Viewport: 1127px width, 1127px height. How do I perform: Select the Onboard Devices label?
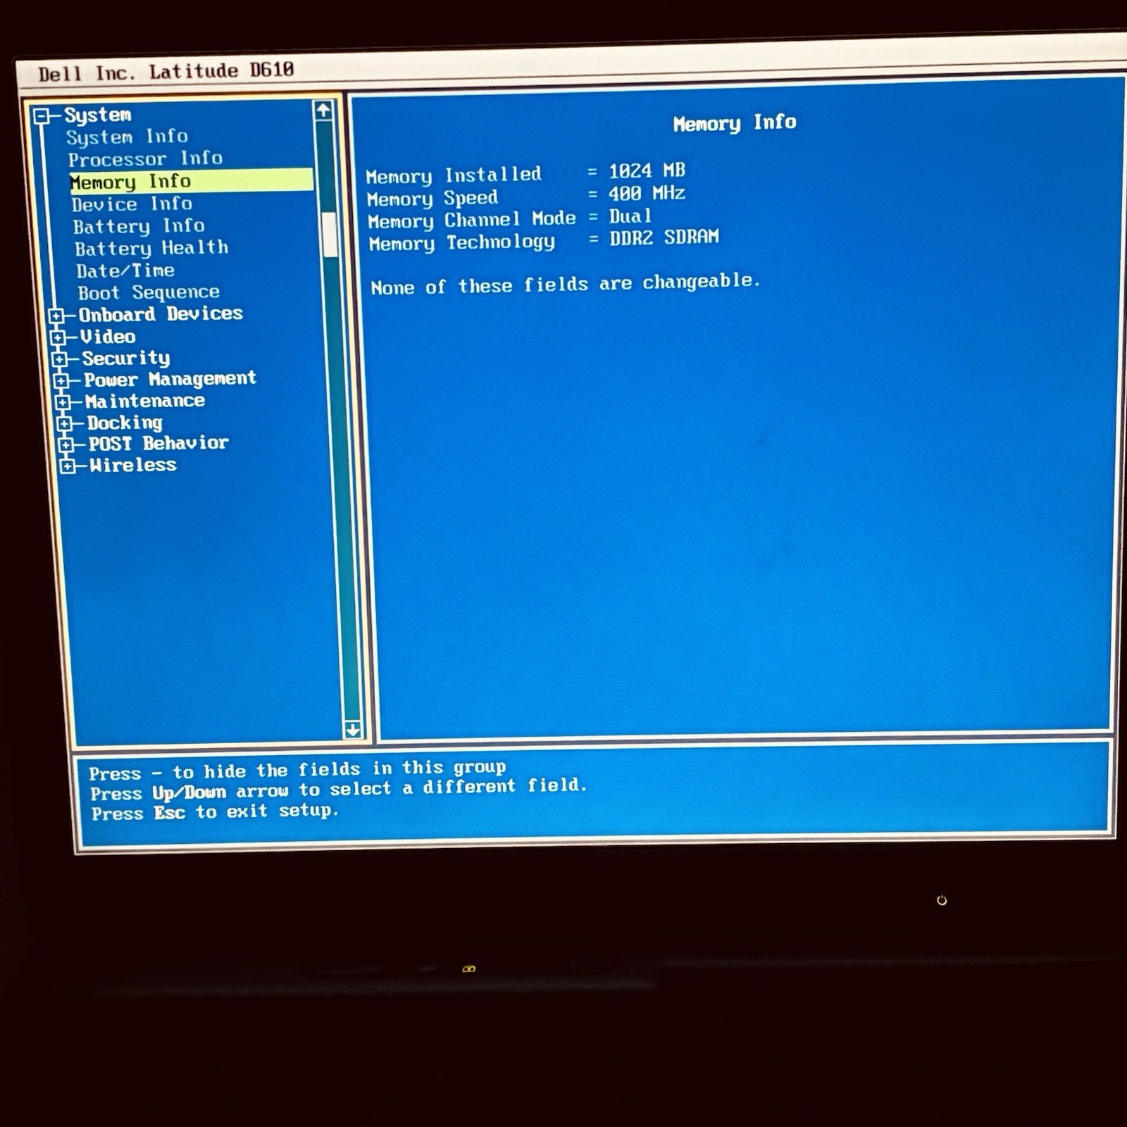click(161, 314)
